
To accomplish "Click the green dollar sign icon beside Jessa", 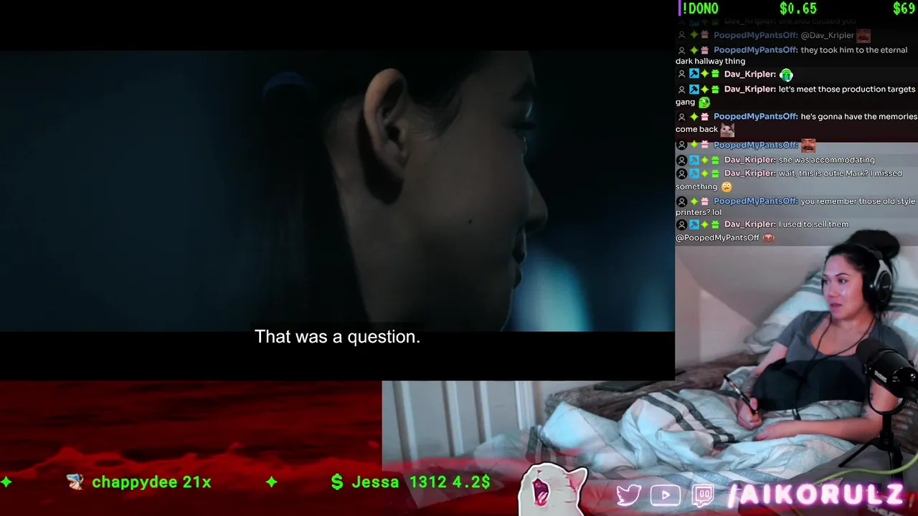I will point(337,482).
